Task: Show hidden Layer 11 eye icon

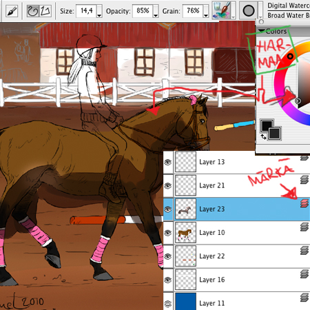Action: [x=168, y=304]
